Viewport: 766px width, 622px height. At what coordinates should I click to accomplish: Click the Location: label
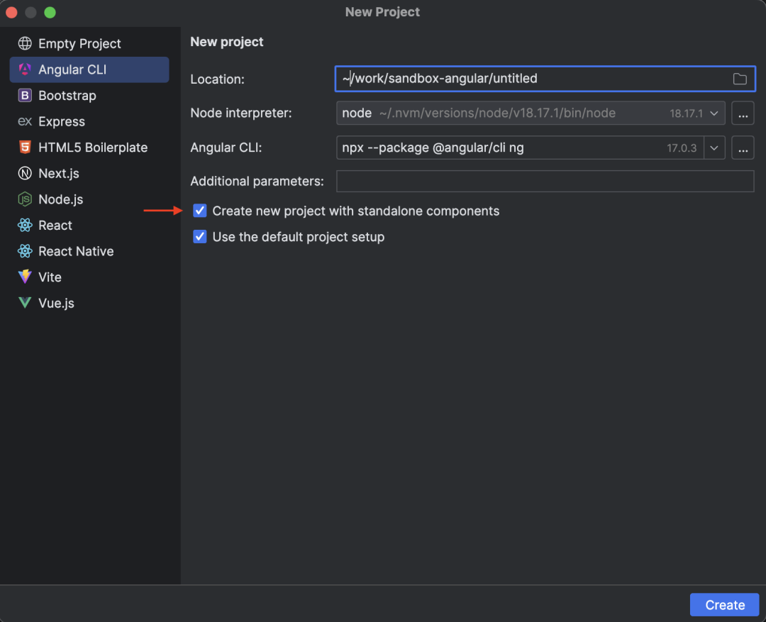218,79
